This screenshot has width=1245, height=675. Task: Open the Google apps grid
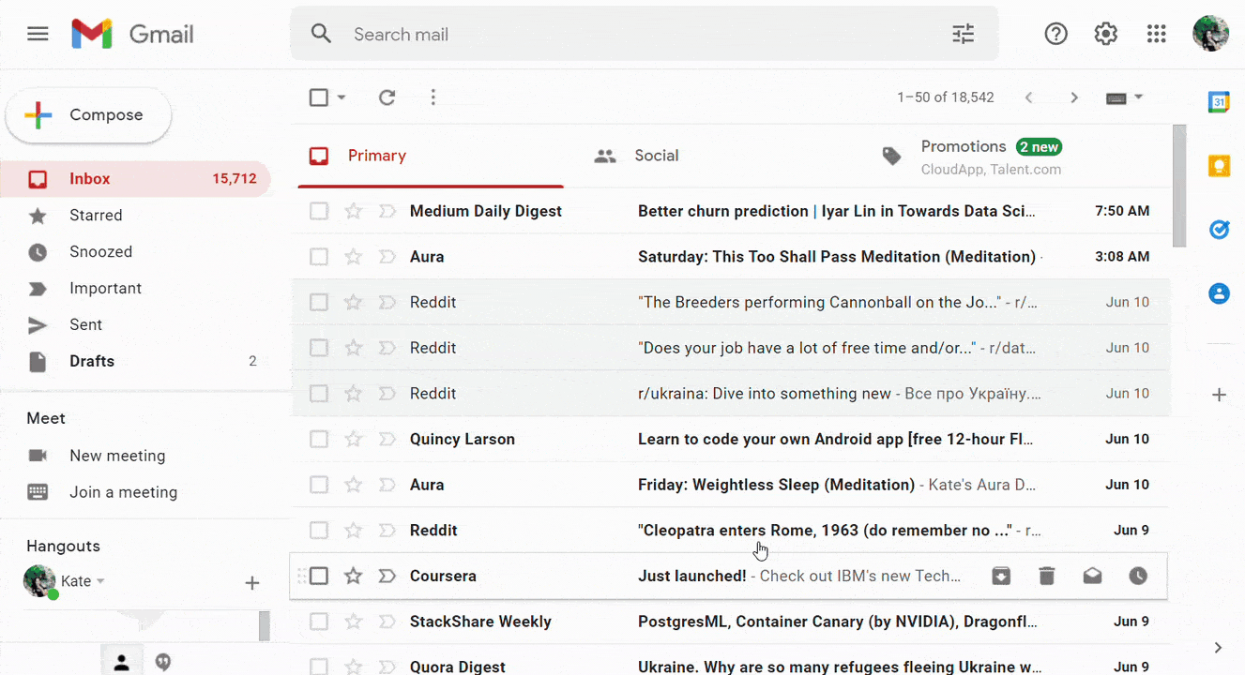[1156, 35]
